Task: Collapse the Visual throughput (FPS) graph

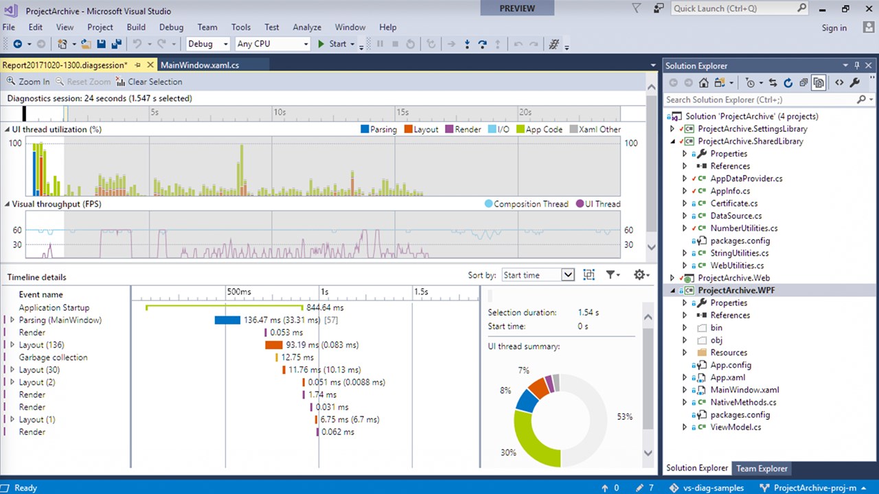Action: pyautogui.click(x=7, y=204)
